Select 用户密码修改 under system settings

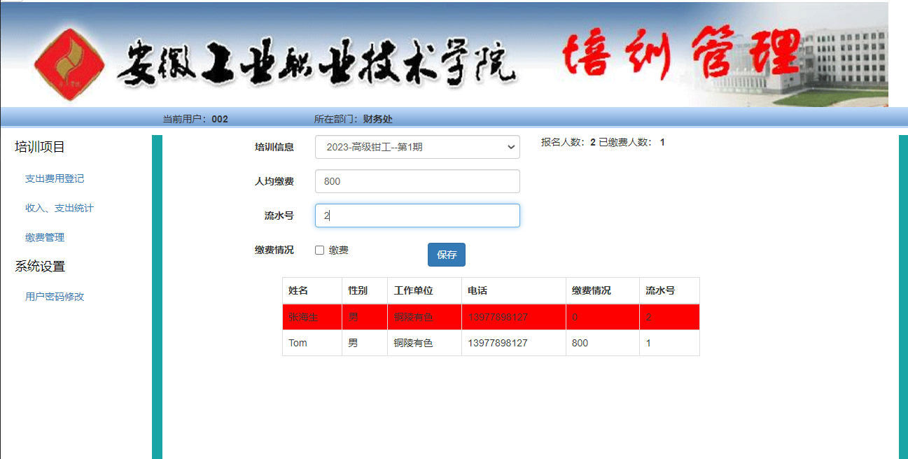pyautogui.click(x=55, y=296)
